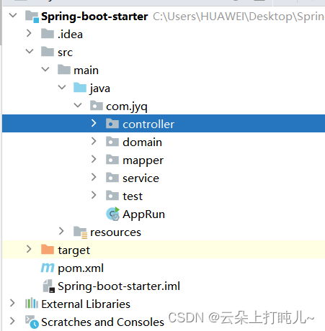Click the src folder icon
Viewport: 325px width, 331px height.
pyautogui.click(x=48, y=51)
